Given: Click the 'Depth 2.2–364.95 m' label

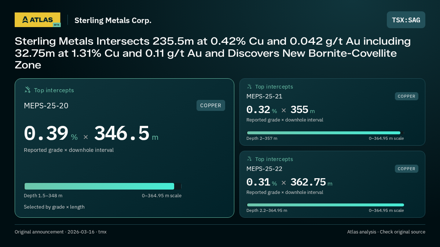Looking at the screenshot, I should (x=267, y=210).
